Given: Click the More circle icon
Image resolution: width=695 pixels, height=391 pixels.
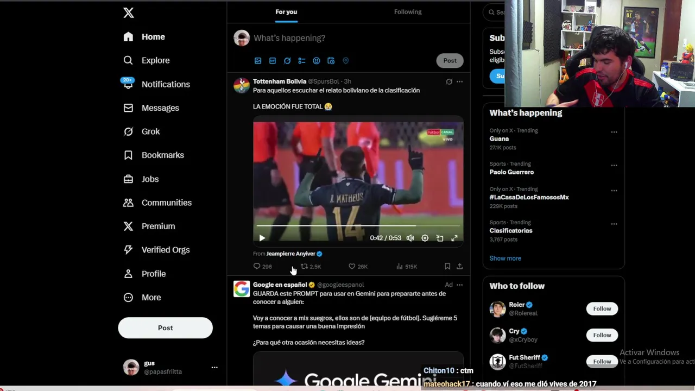Looking at the screenshot, I should tap(128, 297).
